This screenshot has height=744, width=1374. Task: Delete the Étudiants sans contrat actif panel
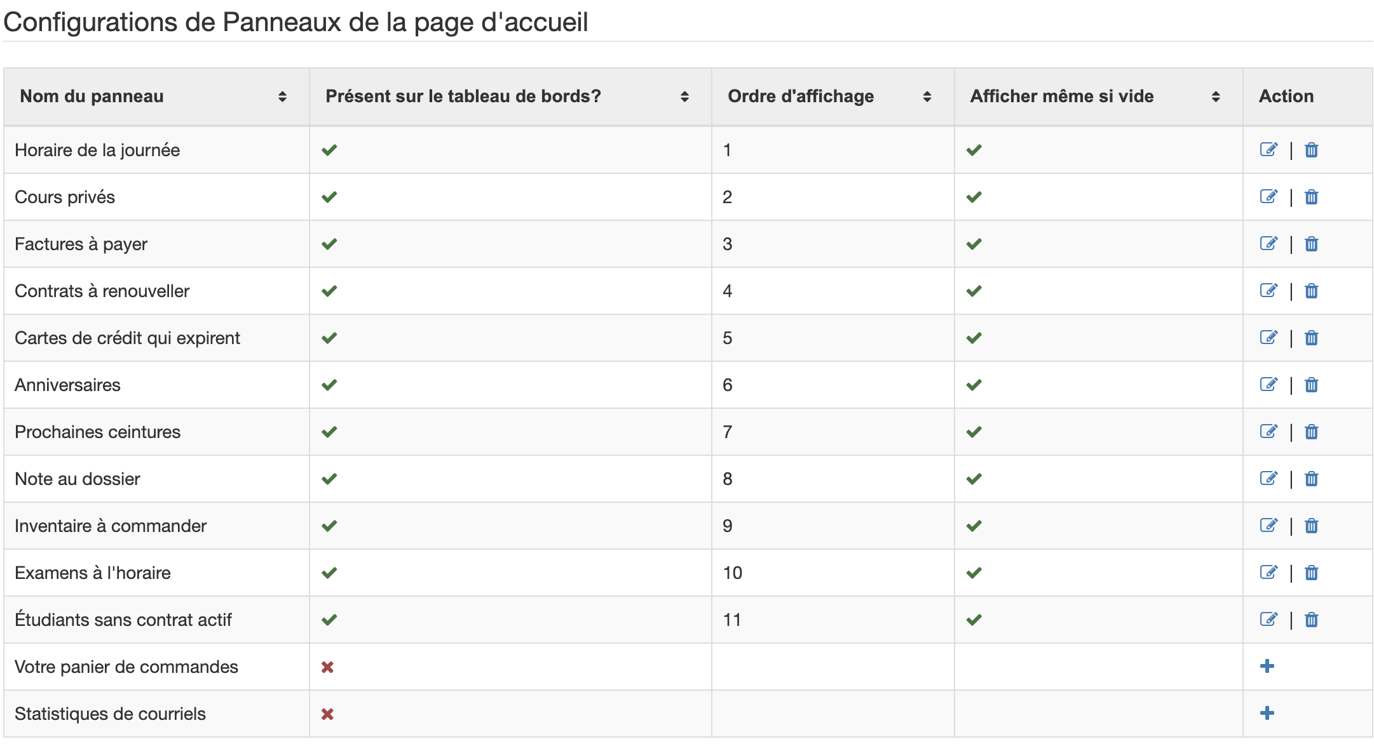coord(1311,620)
